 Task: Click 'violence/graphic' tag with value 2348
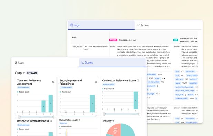(182, 98)
